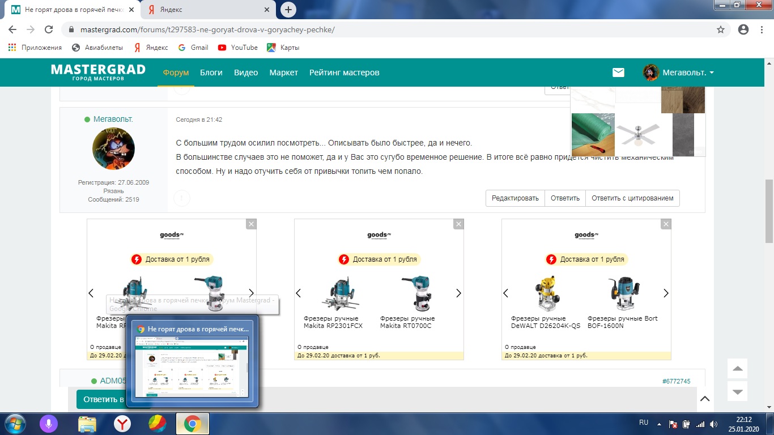Expand the reply panel chevron
The height and width of the screenshot is (435, 774).
[x=704, y=399]
